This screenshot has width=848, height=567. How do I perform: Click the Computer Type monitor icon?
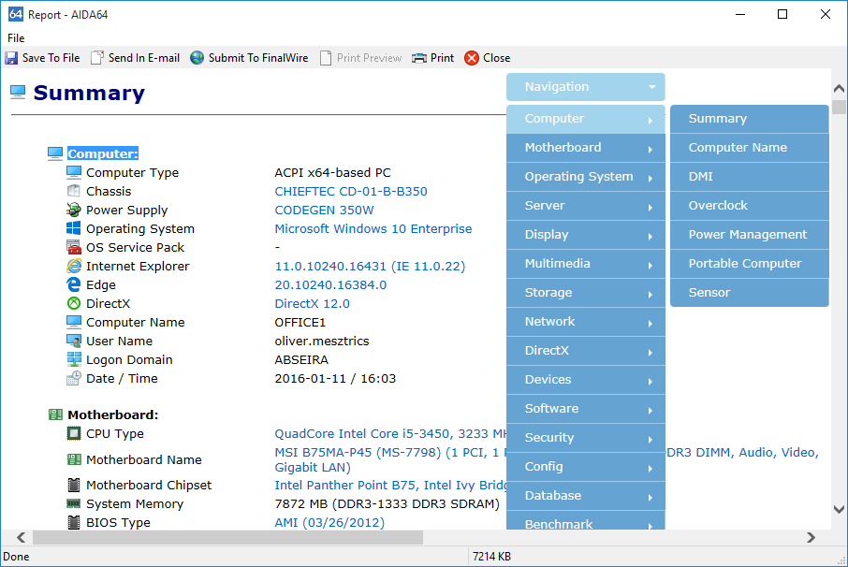click(x=74, y=172)
